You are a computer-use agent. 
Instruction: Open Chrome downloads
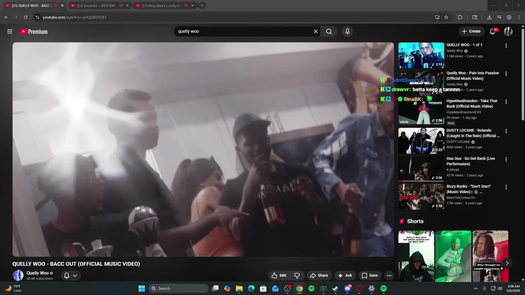489,17
